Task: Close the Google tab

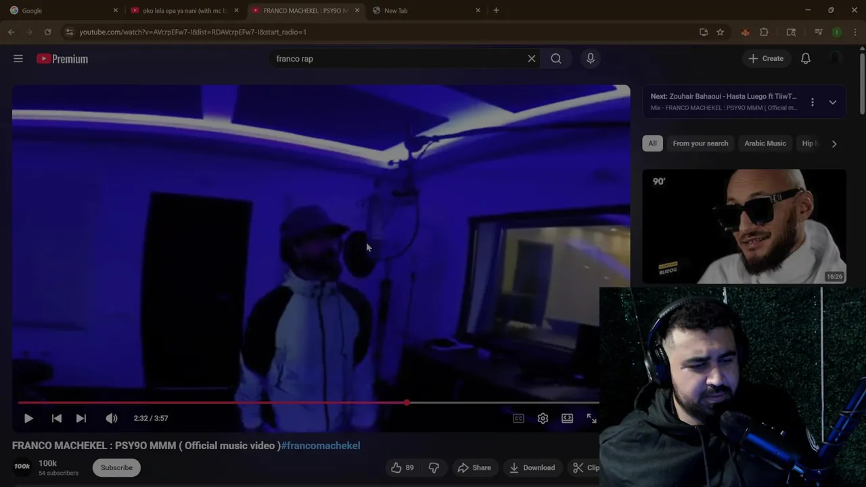Action: coord(115,10)
